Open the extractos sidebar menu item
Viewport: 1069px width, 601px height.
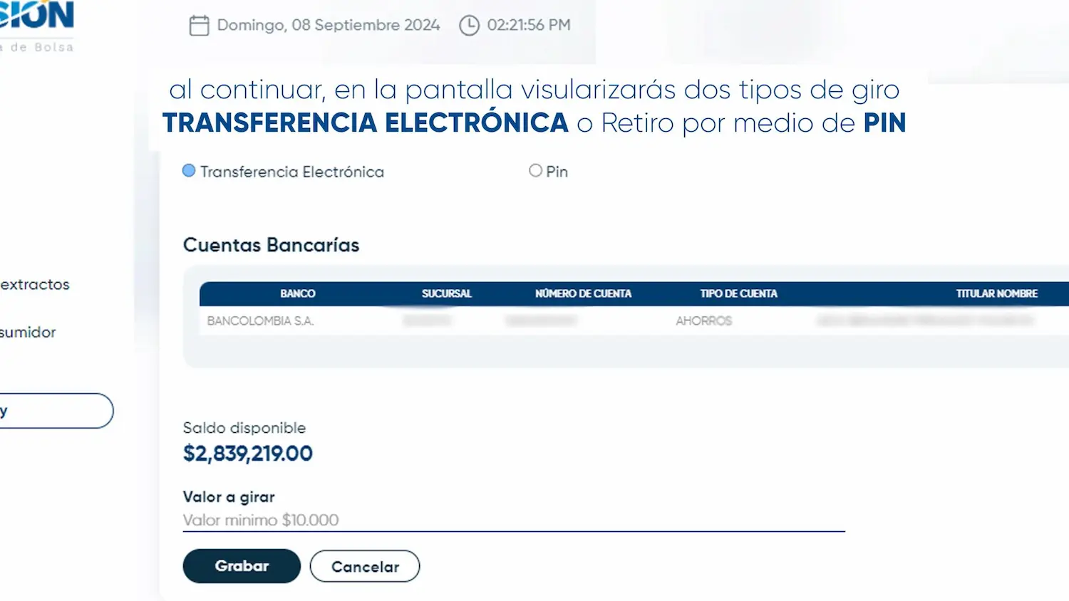click(x=35, y=285)
